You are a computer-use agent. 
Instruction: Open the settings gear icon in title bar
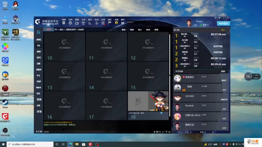(x=219, y=18)
